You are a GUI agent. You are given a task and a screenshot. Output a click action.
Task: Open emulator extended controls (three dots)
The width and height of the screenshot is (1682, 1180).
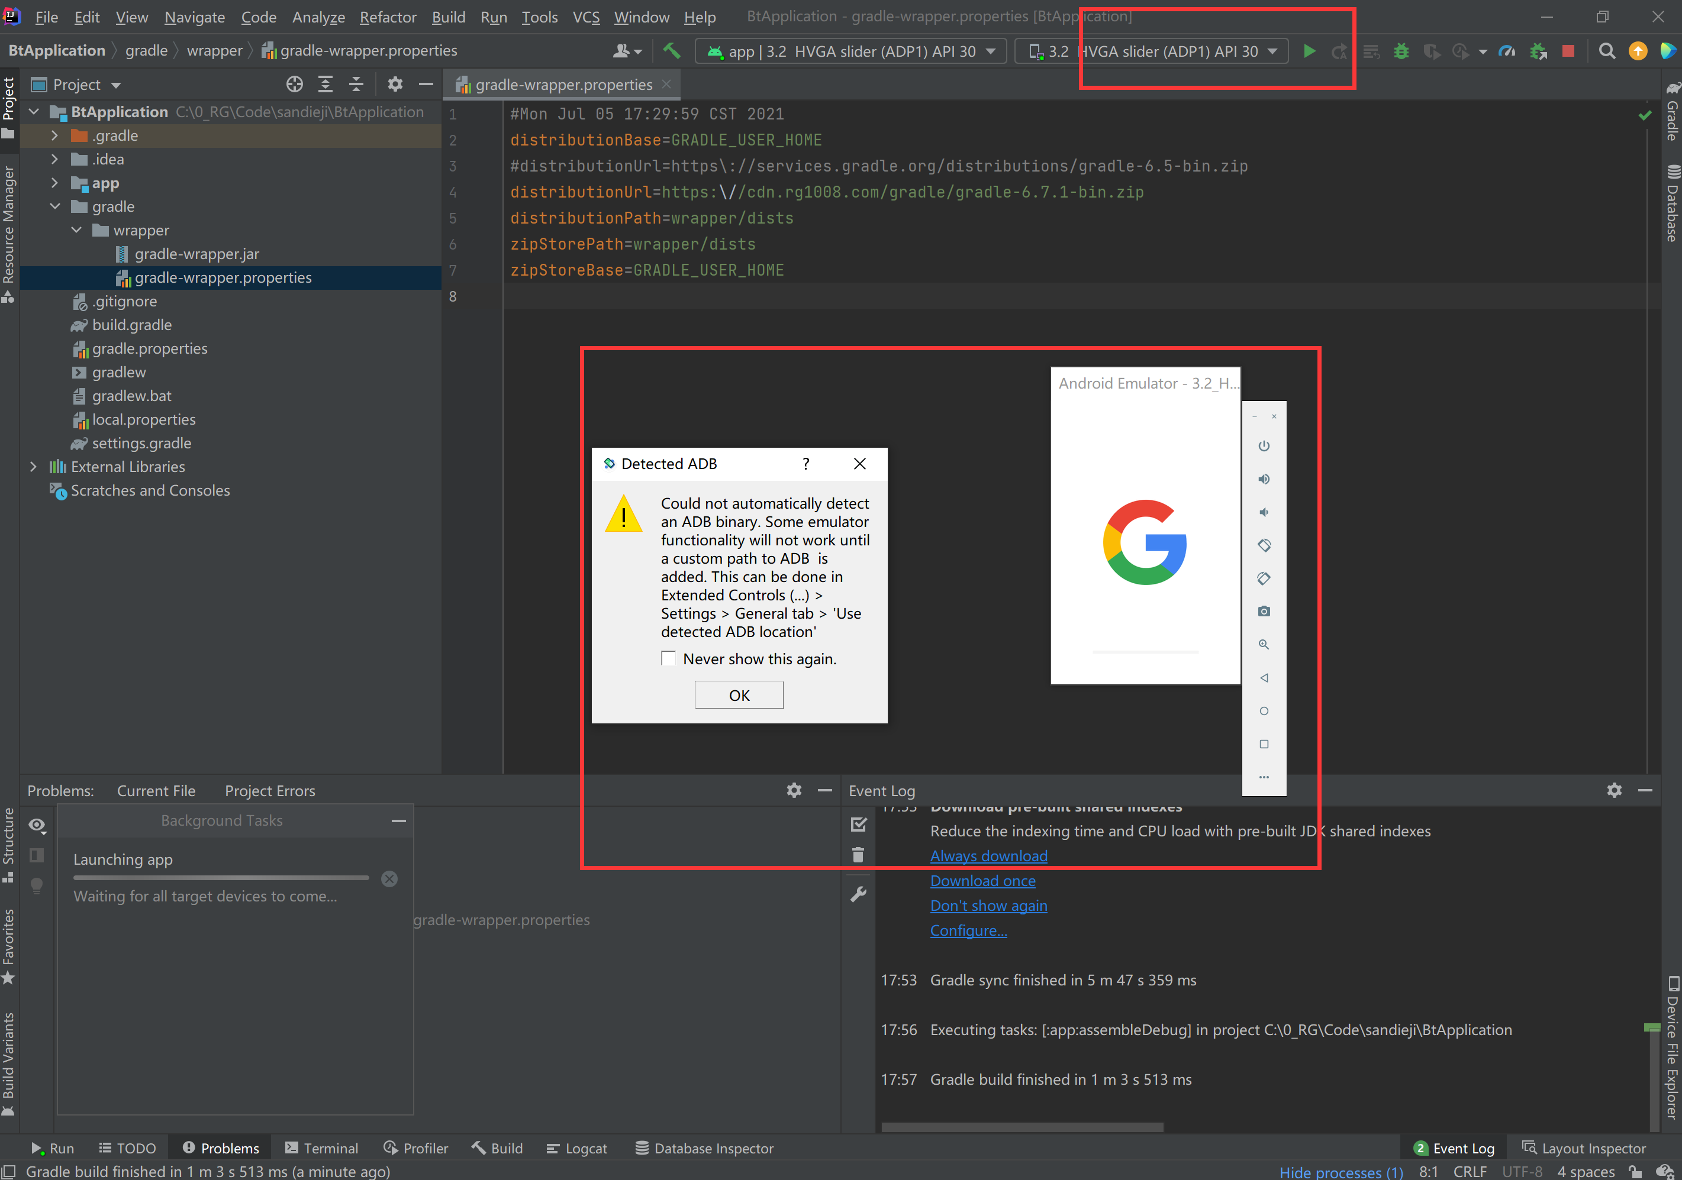(x=1264, y=777)
